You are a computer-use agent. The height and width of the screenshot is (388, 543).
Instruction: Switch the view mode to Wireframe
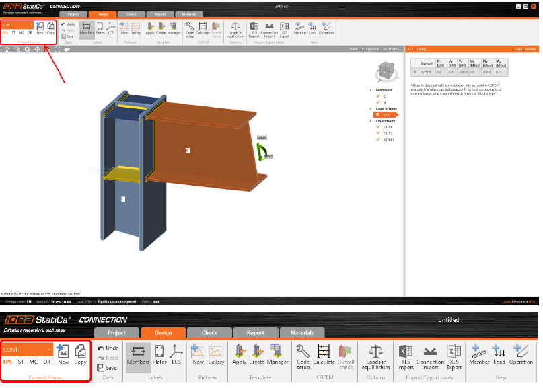391,50
